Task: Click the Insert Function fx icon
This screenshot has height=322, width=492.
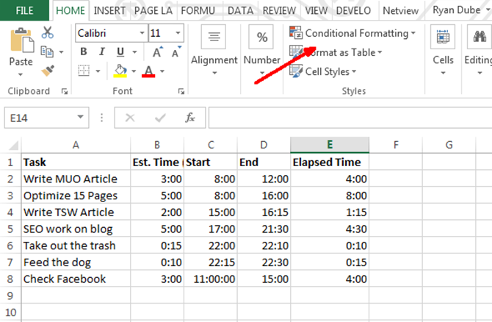Action: pyautogui.click(x=190, y=118)
